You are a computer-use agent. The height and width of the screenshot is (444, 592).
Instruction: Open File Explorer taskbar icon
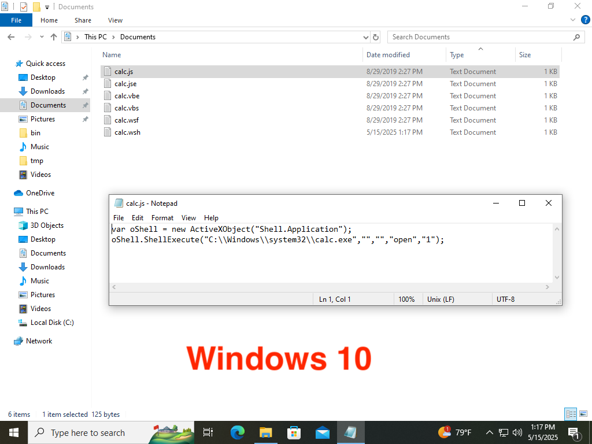(266, 432)
